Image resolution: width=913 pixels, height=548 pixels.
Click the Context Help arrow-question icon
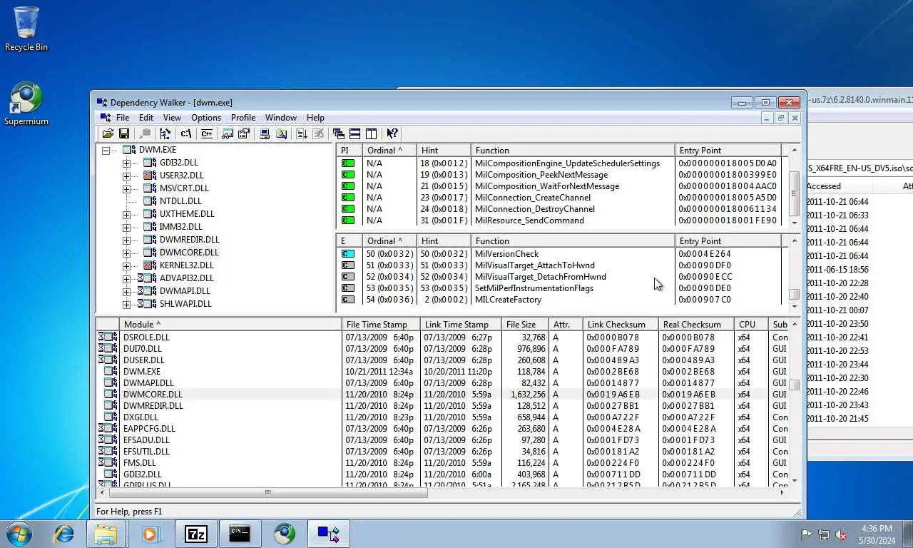(392, 133)
